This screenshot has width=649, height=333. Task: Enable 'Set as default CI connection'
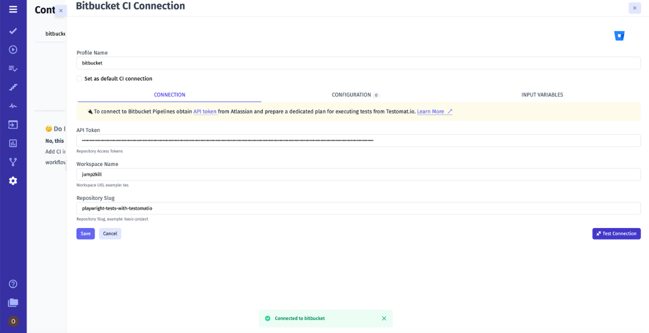point(79,78)
